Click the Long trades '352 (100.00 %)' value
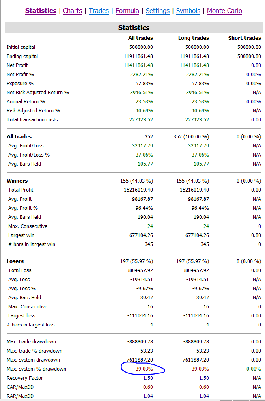Viewport: 265px width, 401px height. pos(191,137)
